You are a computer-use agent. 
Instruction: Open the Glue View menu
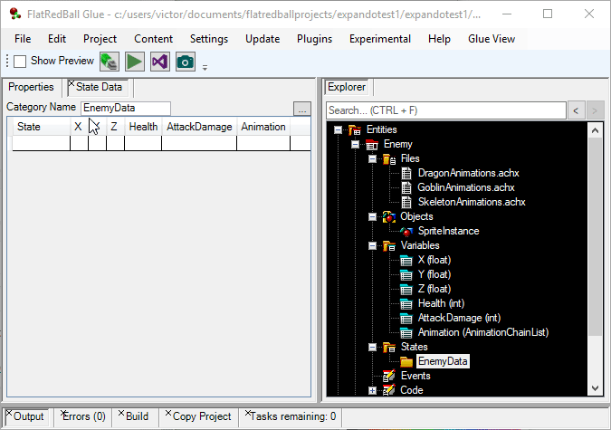click(492, 39)
